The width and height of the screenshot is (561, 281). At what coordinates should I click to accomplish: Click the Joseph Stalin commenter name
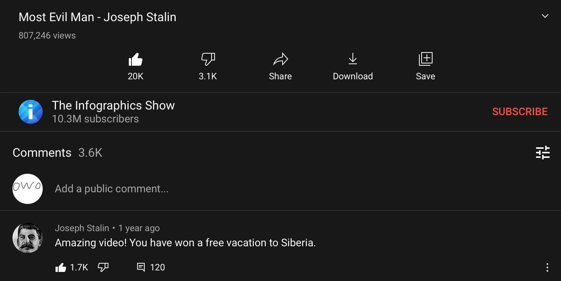(x=82, y=228)
